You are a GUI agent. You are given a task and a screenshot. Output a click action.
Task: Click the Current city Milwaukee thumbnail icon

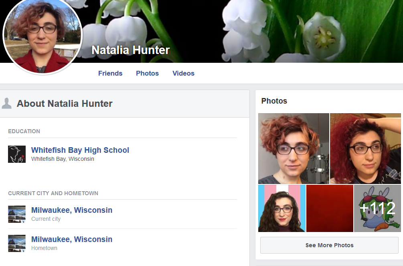coord(17,214)
